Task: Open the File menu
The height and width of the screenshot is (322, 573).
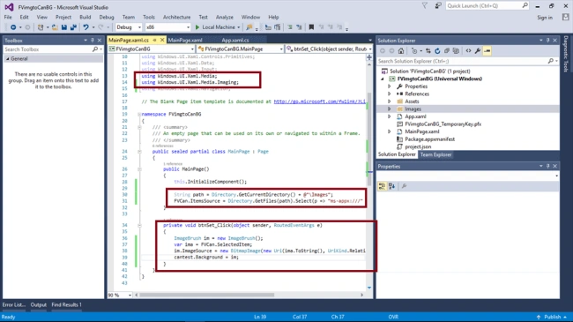Action: point(8,17)
